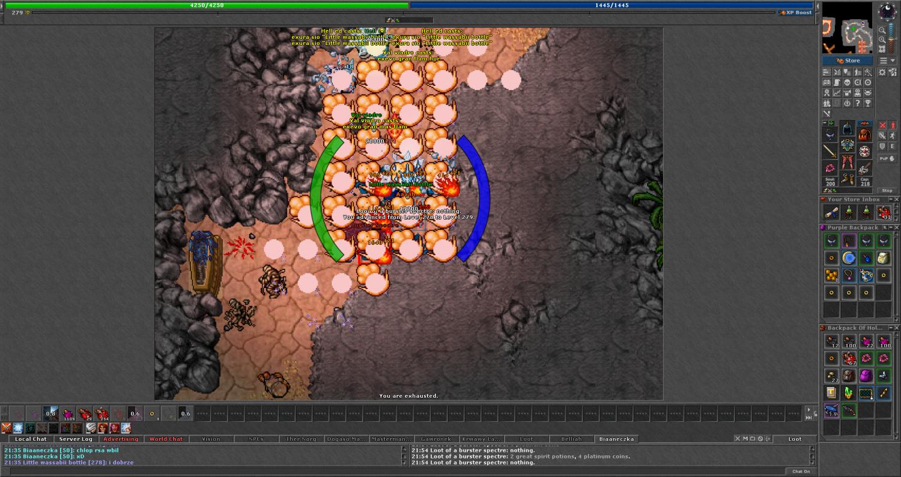This screenshot has height=477, width=901.
Task: Click the XP Boost button
Action: pos(795,13)
